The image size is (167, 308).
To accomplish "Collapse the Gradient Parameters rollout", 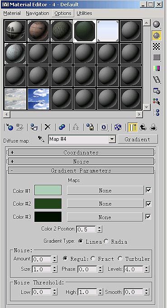I will (x=81, y=170).
